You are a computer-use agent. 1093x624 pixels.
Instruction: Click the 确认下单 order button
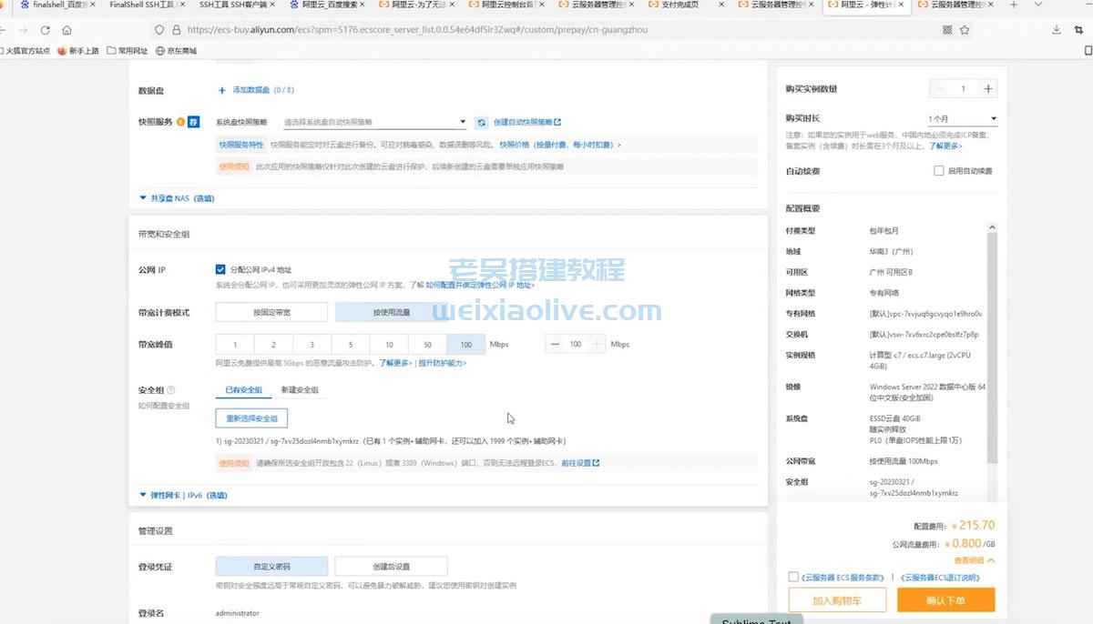point(945,600)
